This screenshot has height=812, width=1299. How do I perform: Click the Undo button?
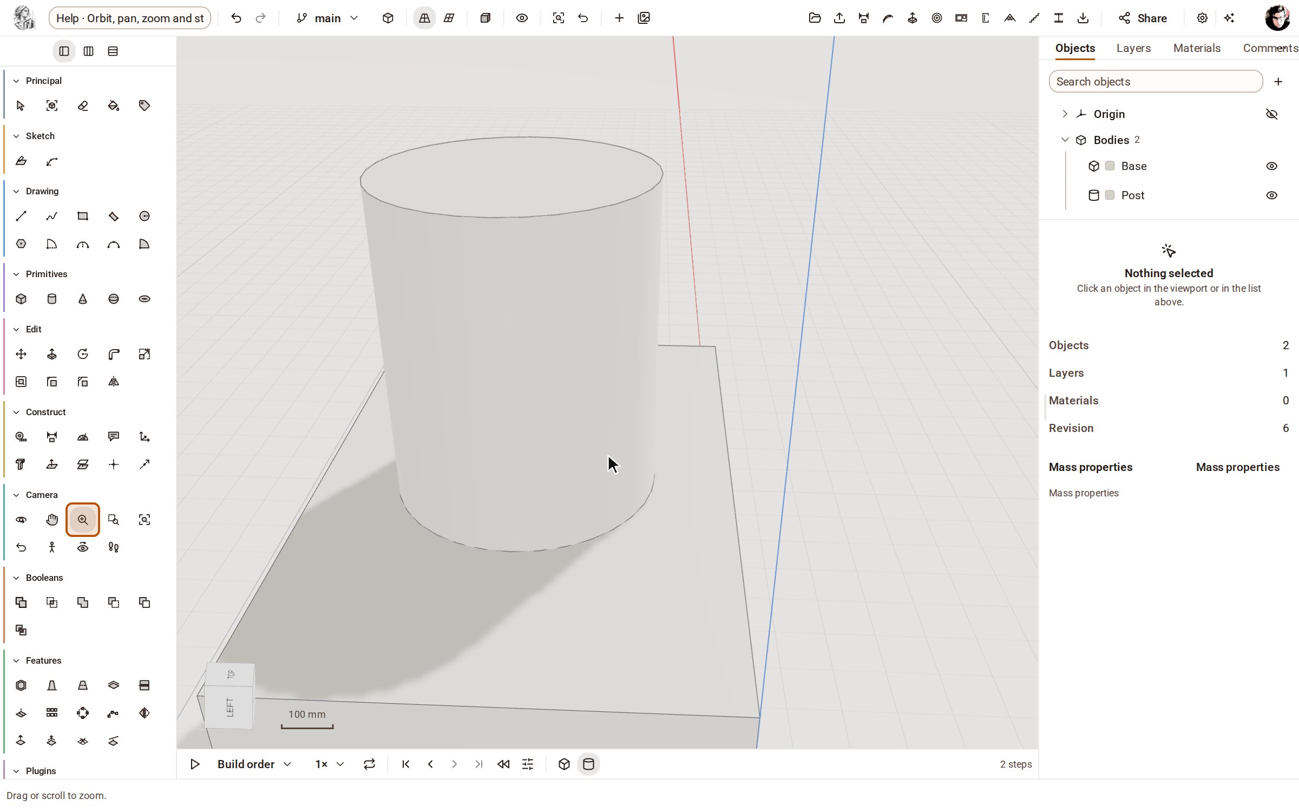(236, 18)
